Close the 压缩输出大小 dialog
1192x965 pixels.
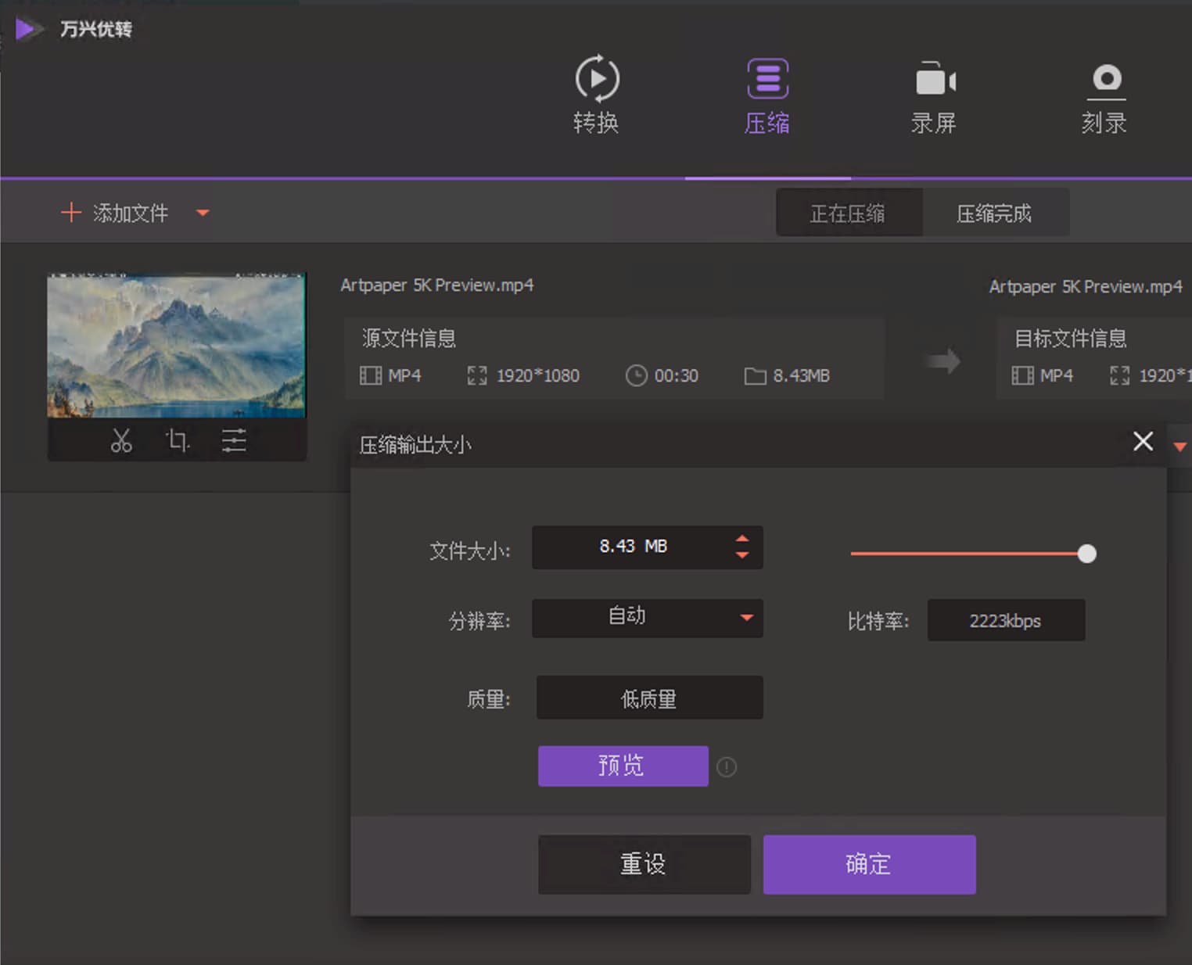(x=1144, y=441)
